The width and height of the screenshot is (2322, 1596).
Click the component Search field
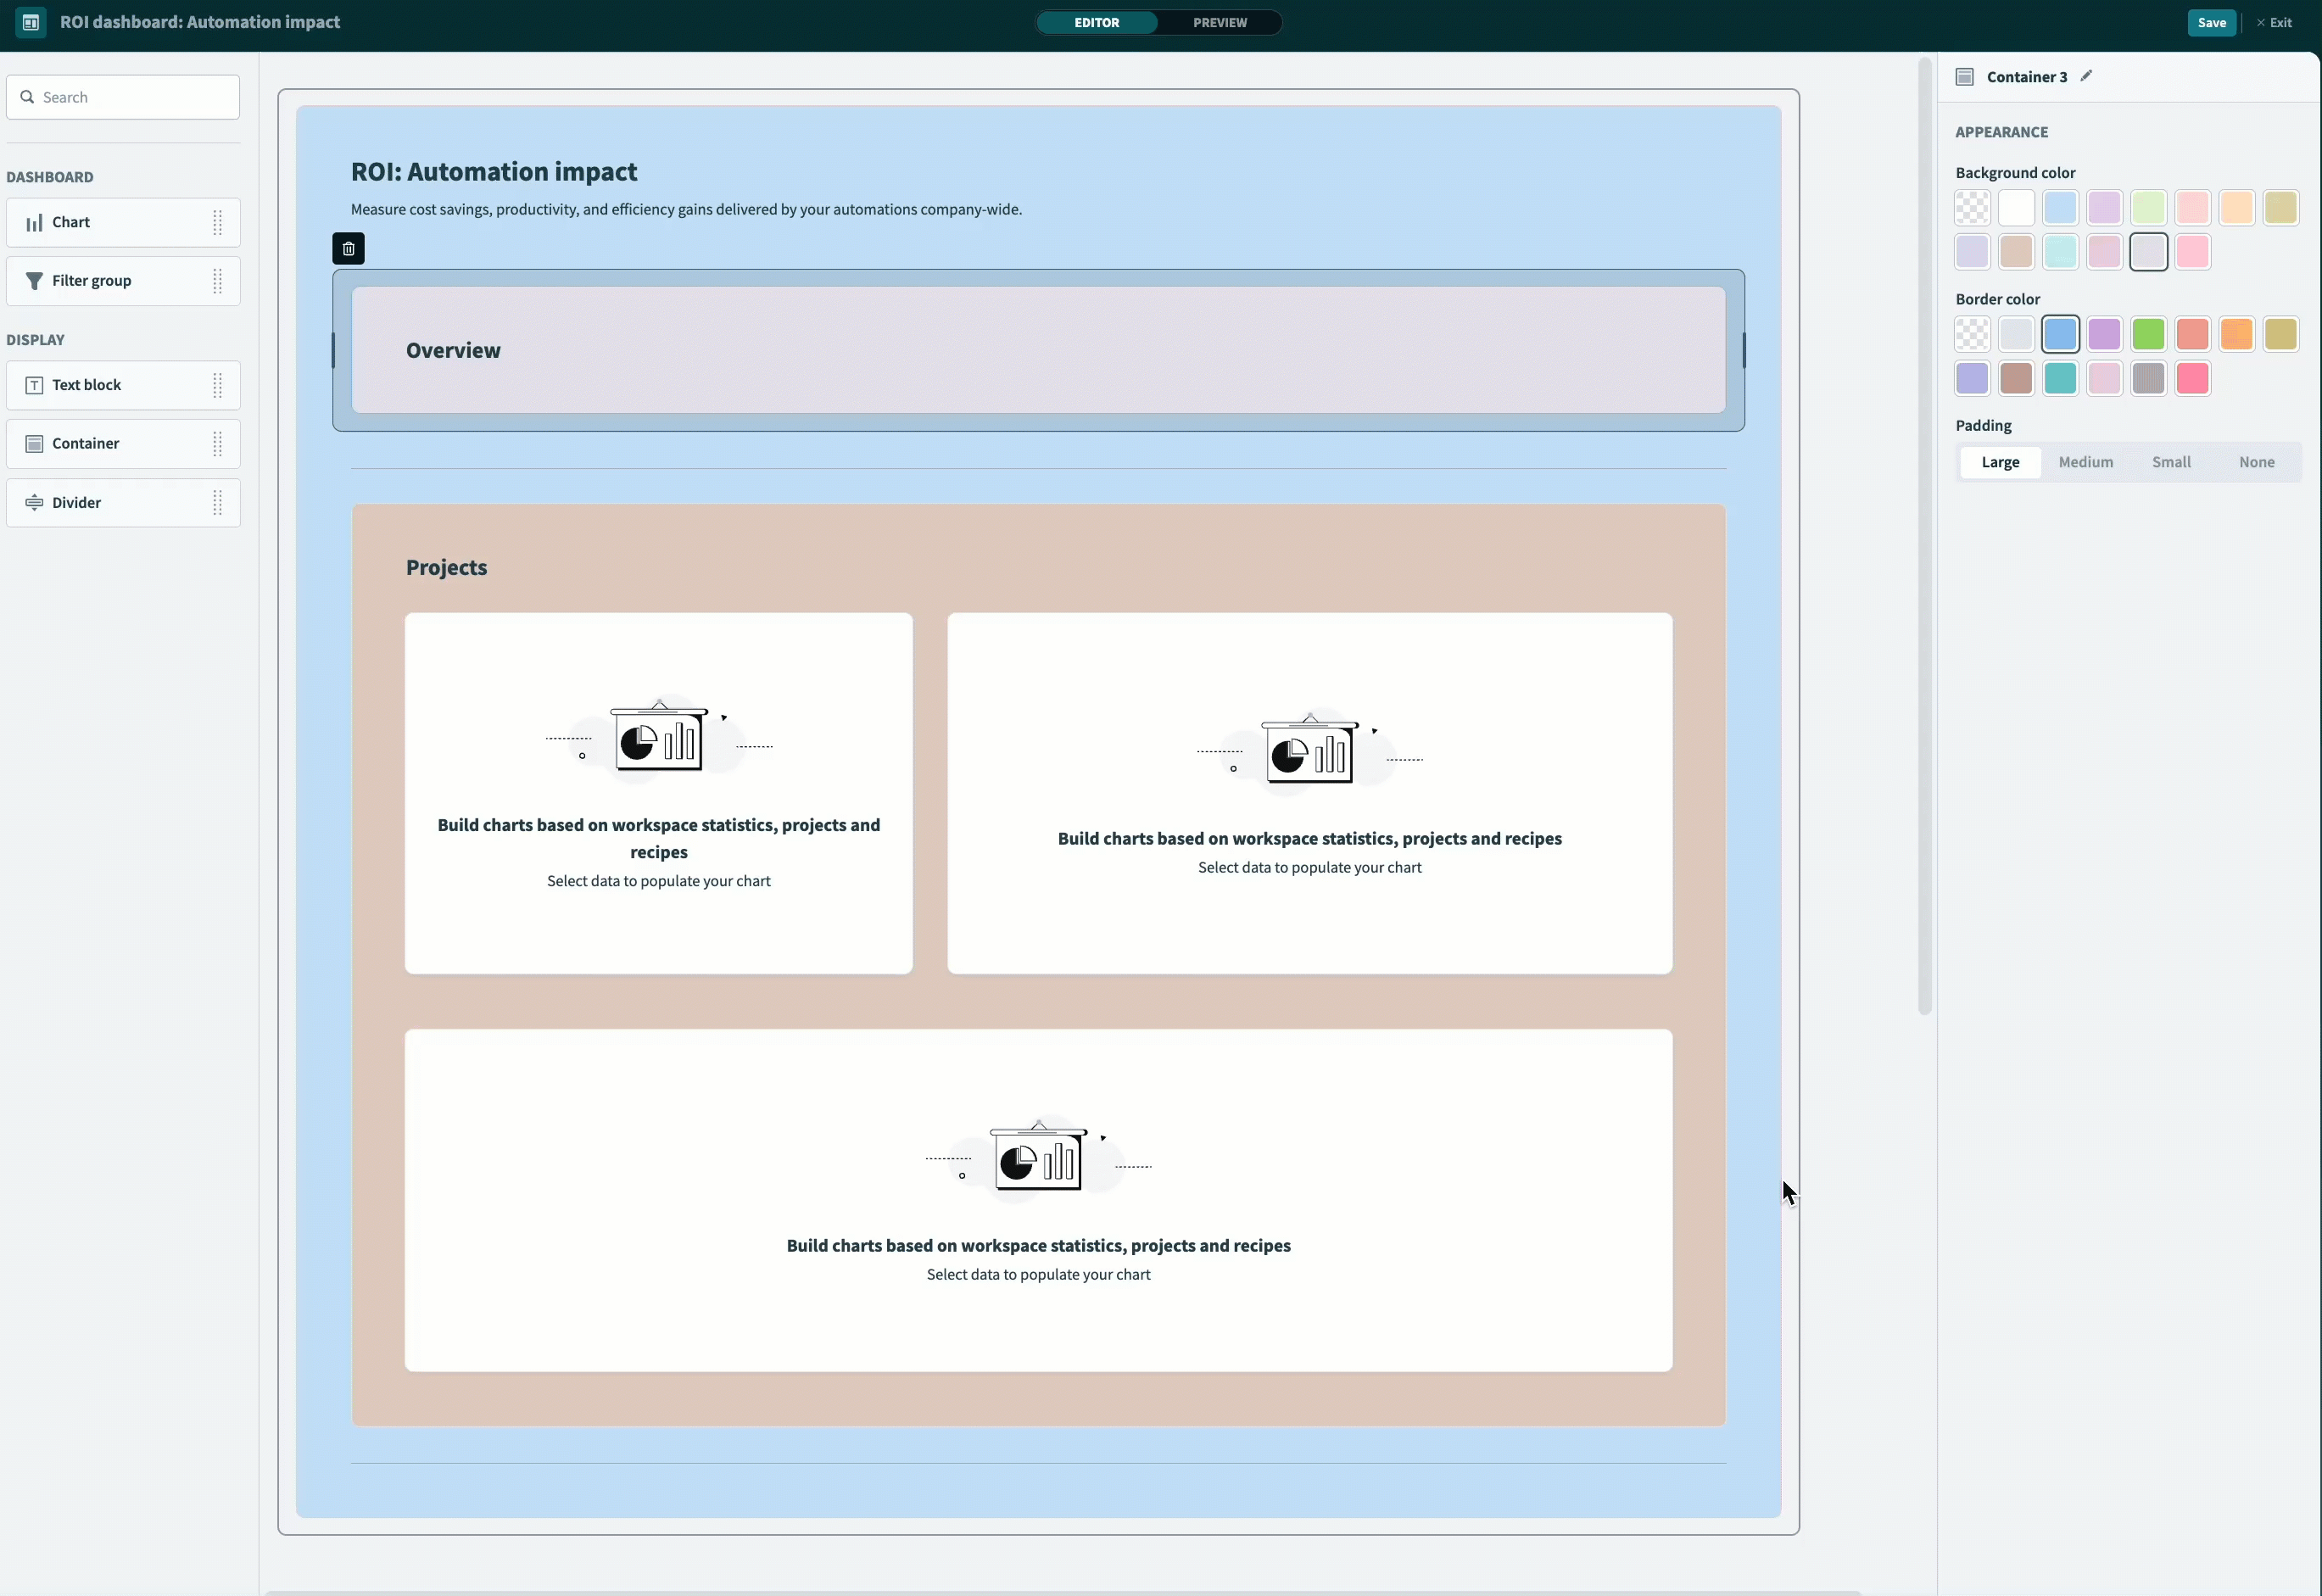click(x=123, y=97)
